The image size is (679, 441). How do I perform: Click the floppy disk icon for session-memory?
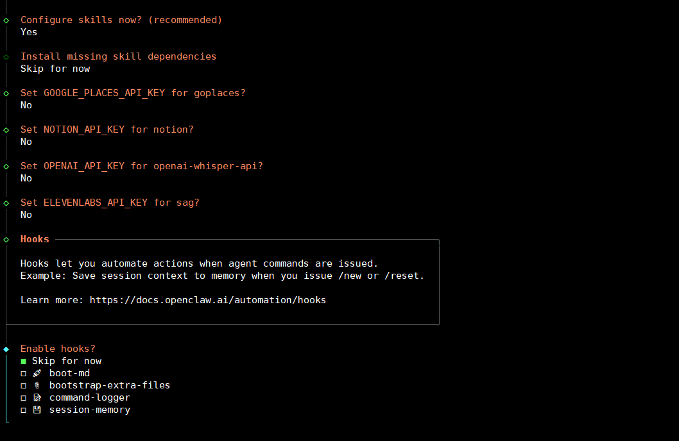coord(37,410)
